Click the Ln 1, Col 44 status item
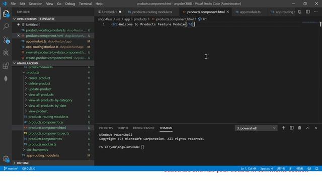The image size is (322, 181). [249, 168]
